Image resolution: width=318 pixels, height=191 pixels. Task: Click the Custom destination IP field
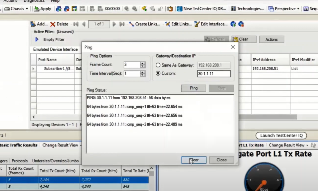[214, 74]
